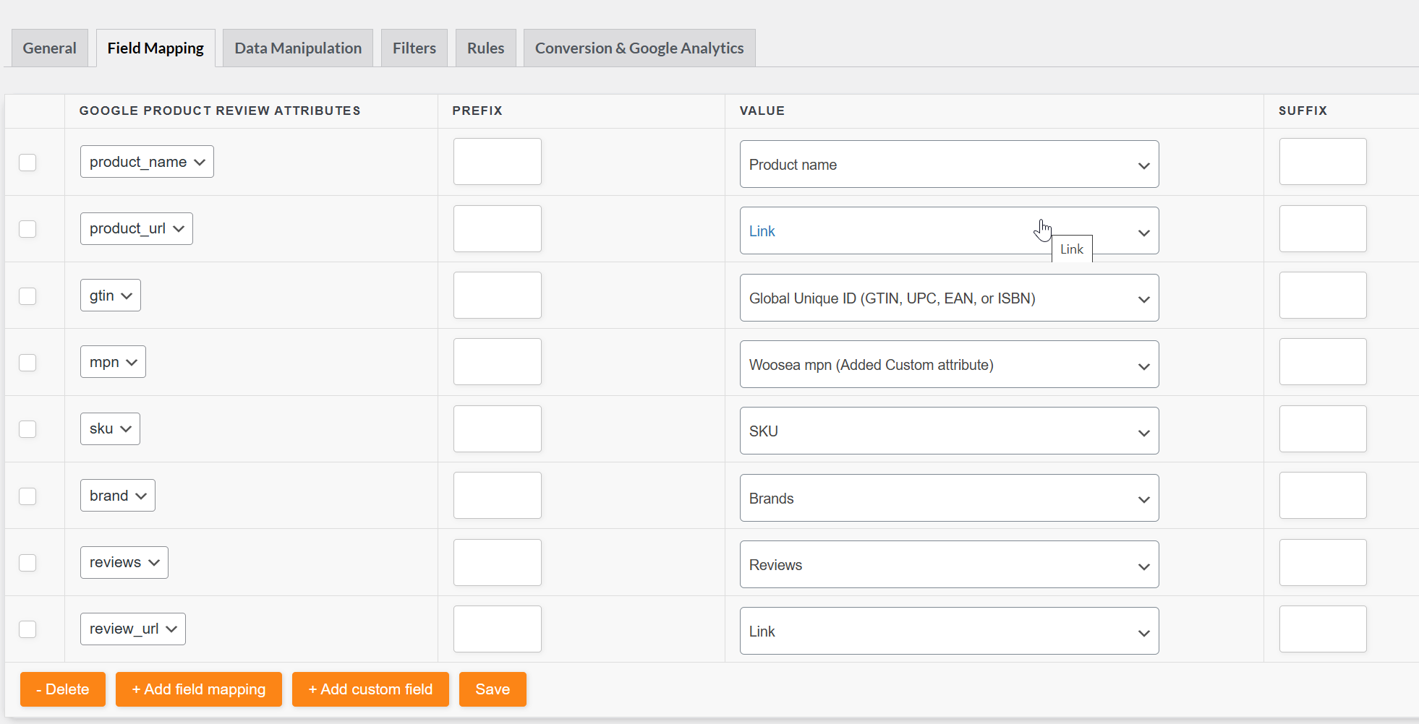
Task: Focus the brand prefix field
Action: click(x=498, y=496)
